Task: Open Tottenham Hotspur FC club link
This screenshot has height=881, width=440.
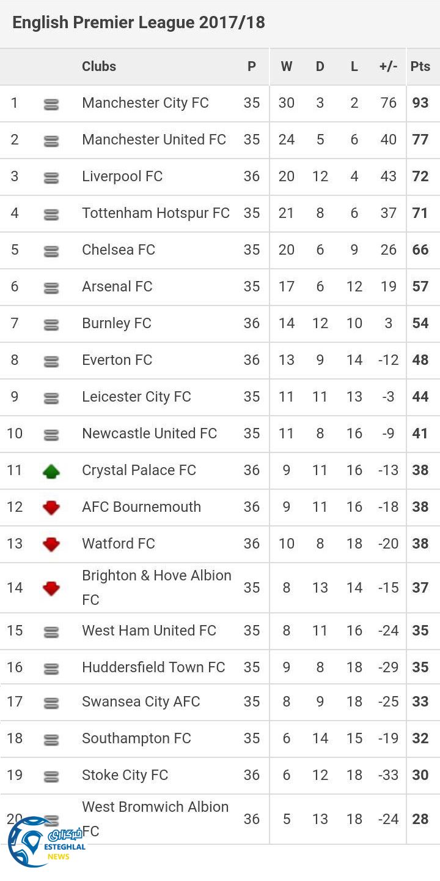Action: 156,213
